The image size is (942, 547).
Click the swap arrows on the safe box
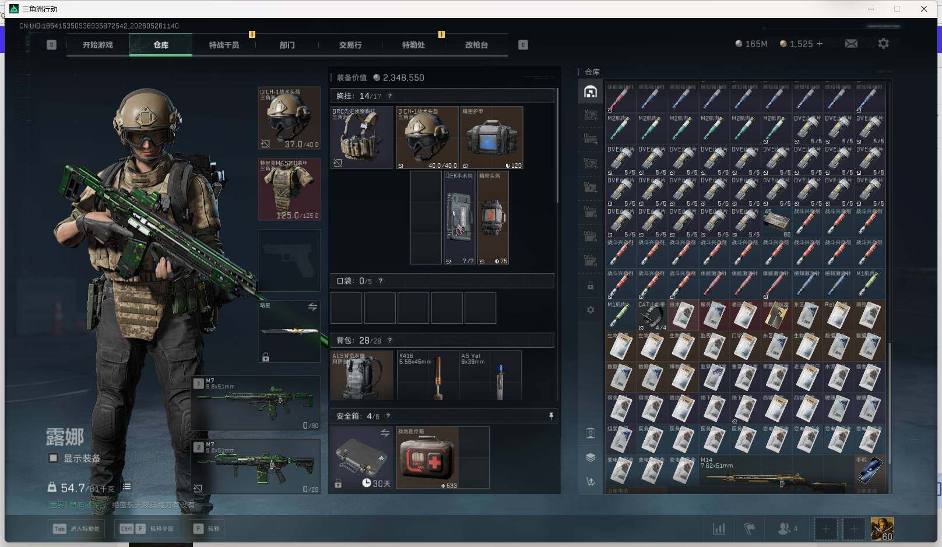tap(385, 433)
